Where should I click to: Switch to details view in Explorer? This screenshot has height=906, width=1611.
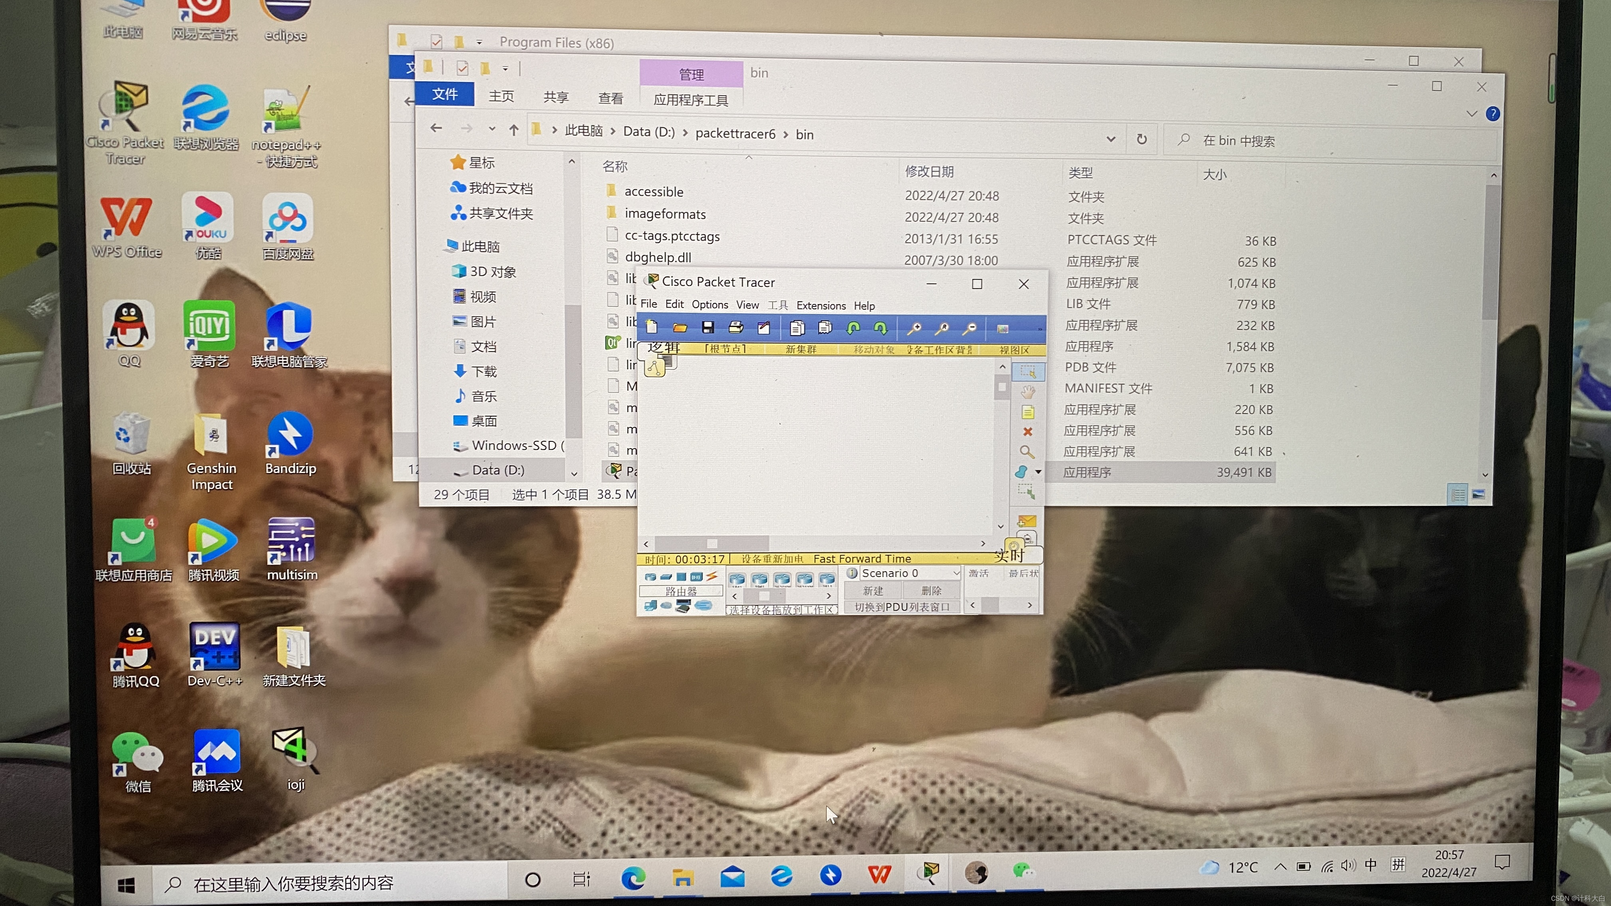pyautogui.click(x=1458, y=495)
